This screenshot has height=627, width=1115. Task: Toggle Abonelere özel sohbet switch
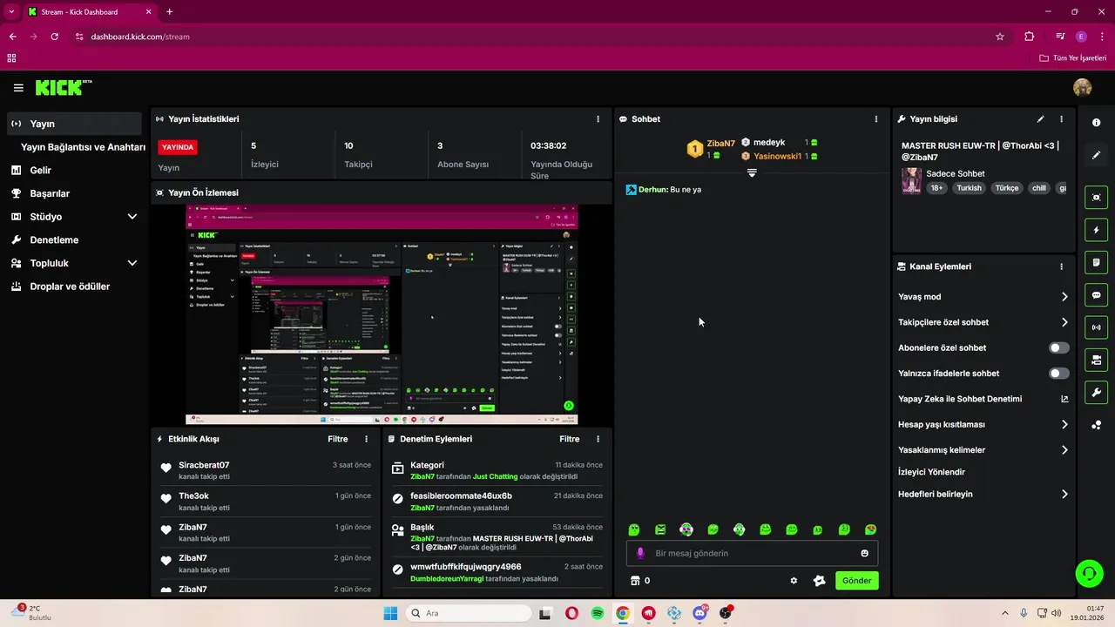[x=1059, y=347]
